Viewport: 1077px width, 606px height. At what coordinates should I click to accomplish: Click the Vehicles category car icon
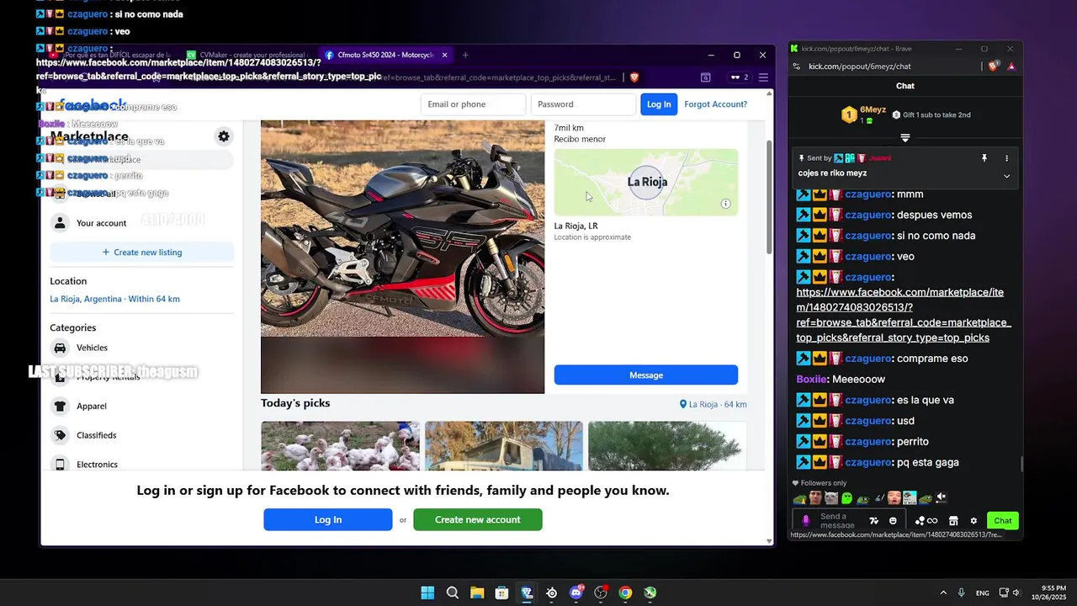[x=60, y=348]
